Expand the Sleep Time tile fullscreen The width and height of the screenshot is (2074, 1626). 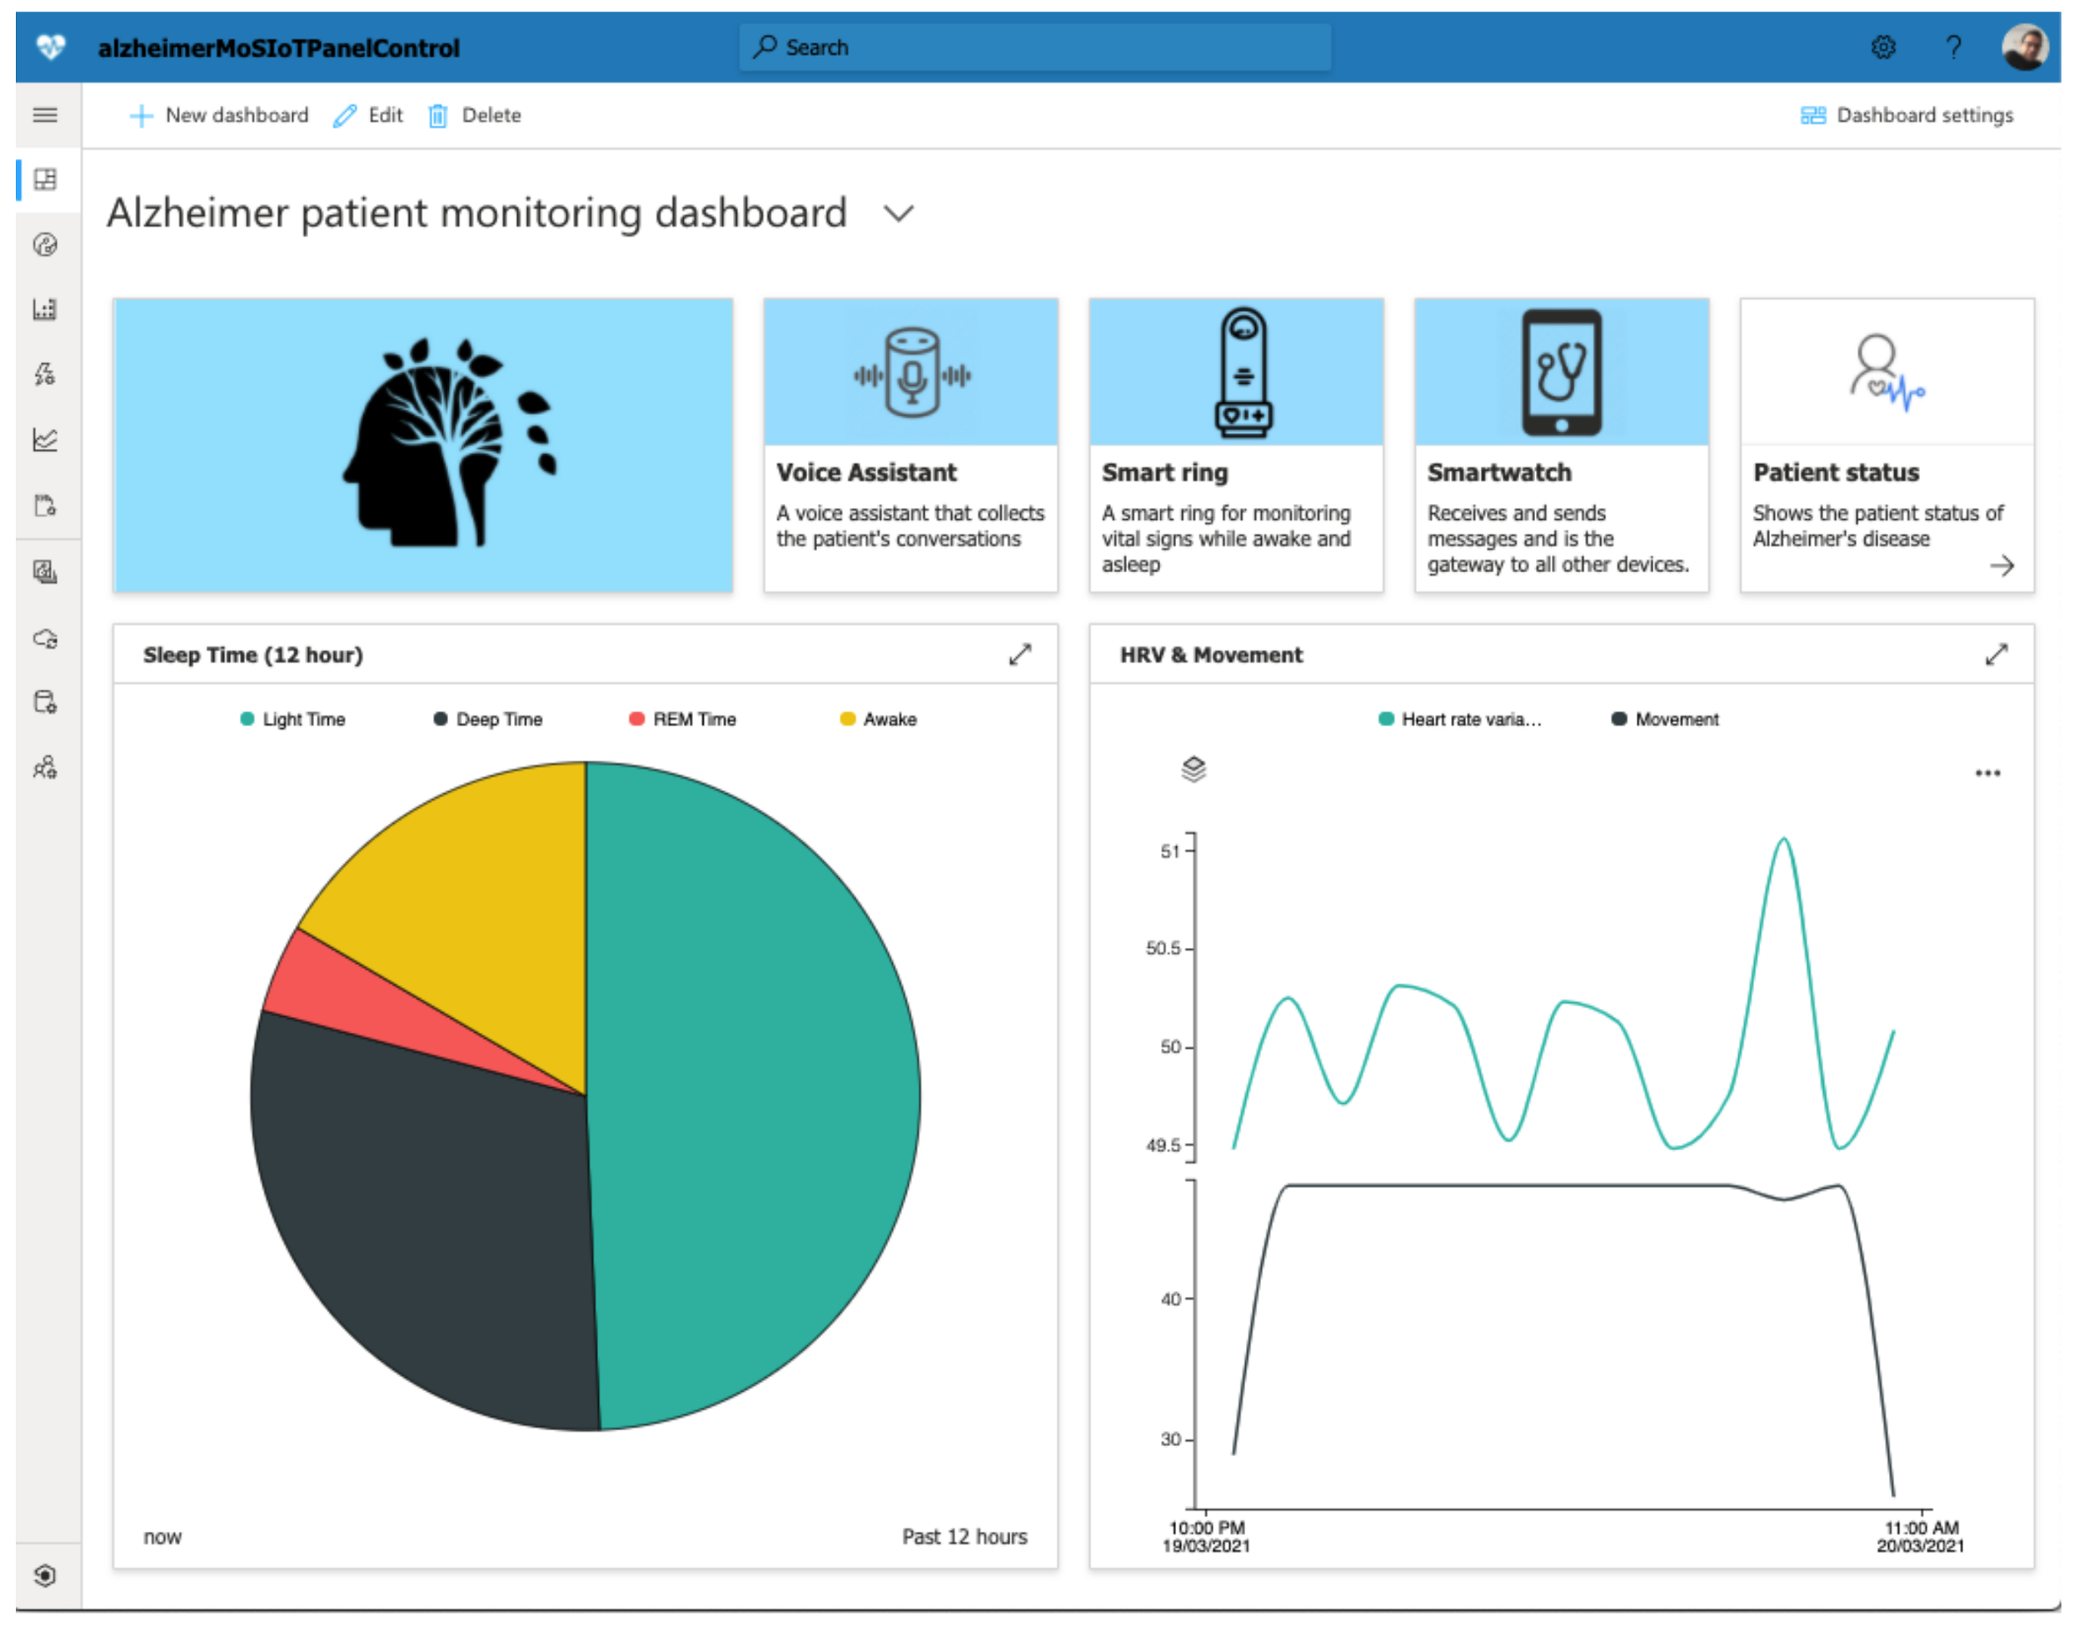tap(1020, 655)
